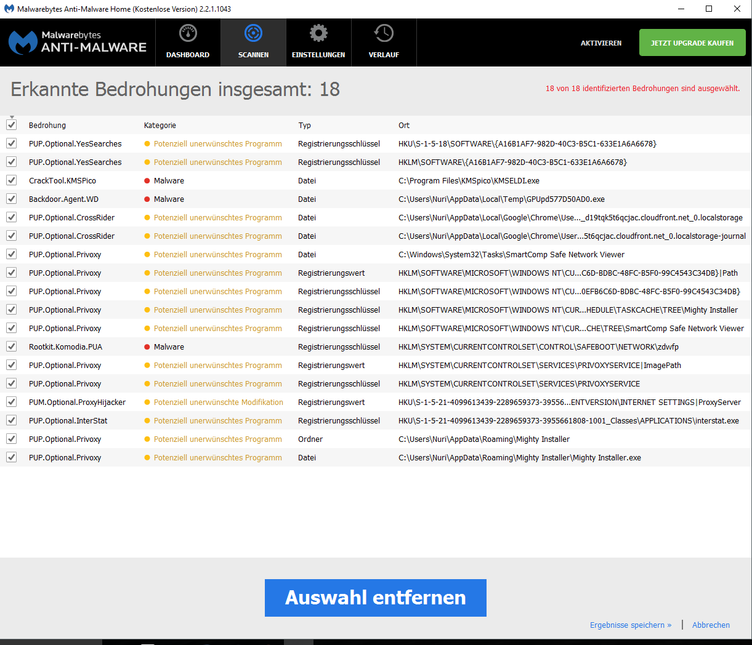This screenshot has width=752, height=645.
Task: Select the PUP.Optional.InterStat threat name
Action: point(68,420)
